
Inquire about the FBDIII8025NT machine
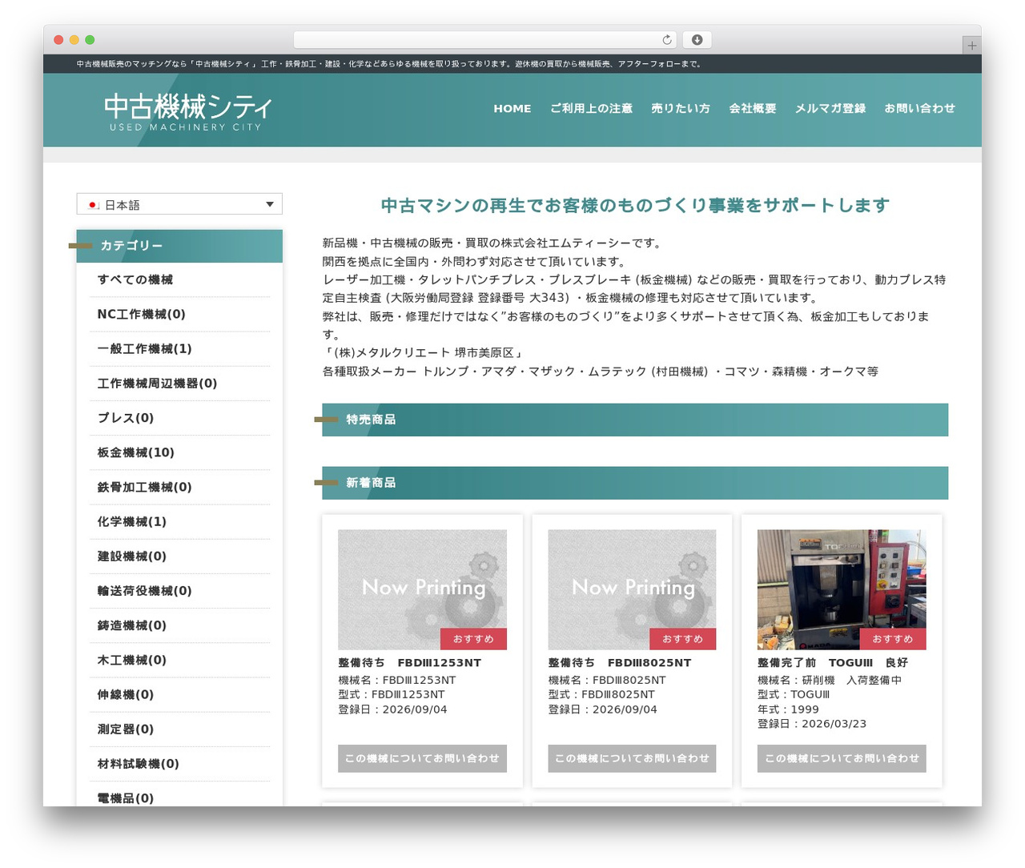click(632, 758)
